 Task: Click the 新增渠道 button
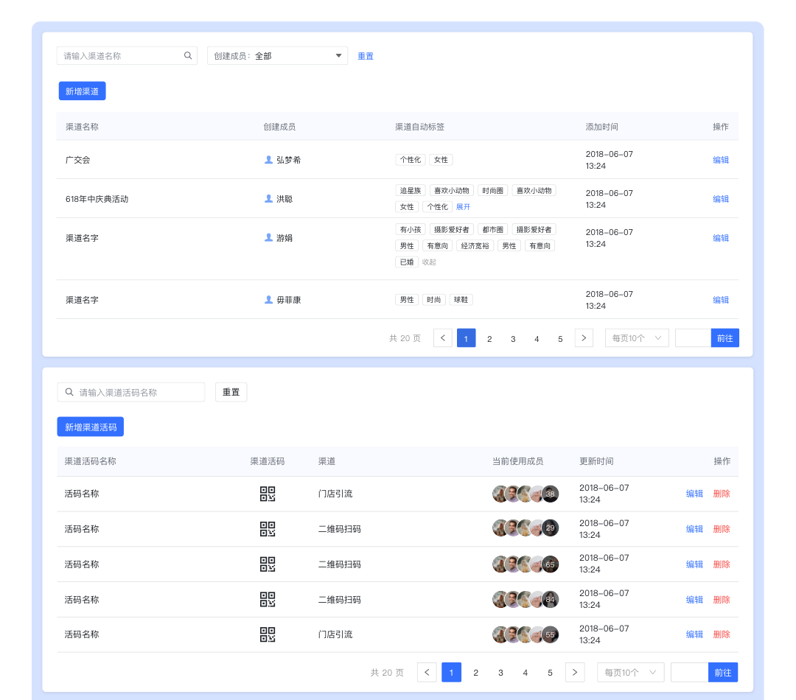[82, 91]
